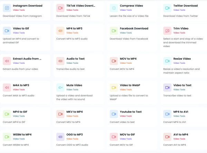Image resolution: width=207 pixels, height=153 pixels.
Task: Click the Instagram Download camera icon
Action: click(x=7, y=8)
